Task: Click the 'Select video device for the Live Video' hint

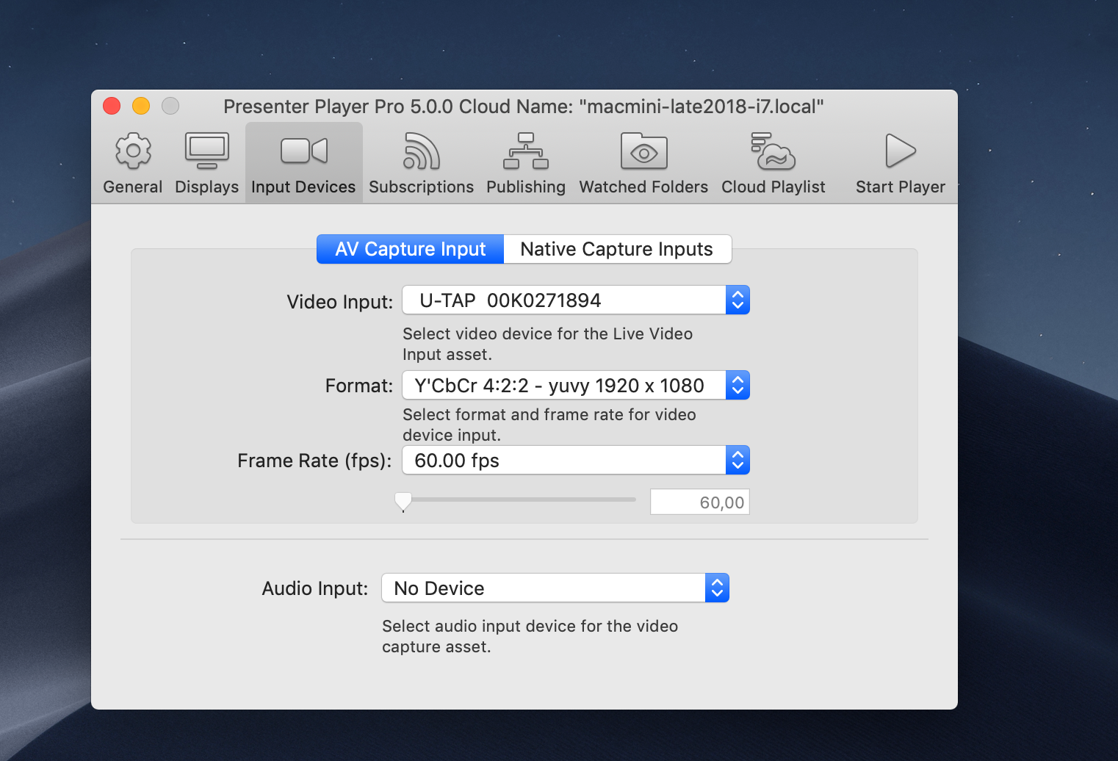Action: (x=547, y=344)
